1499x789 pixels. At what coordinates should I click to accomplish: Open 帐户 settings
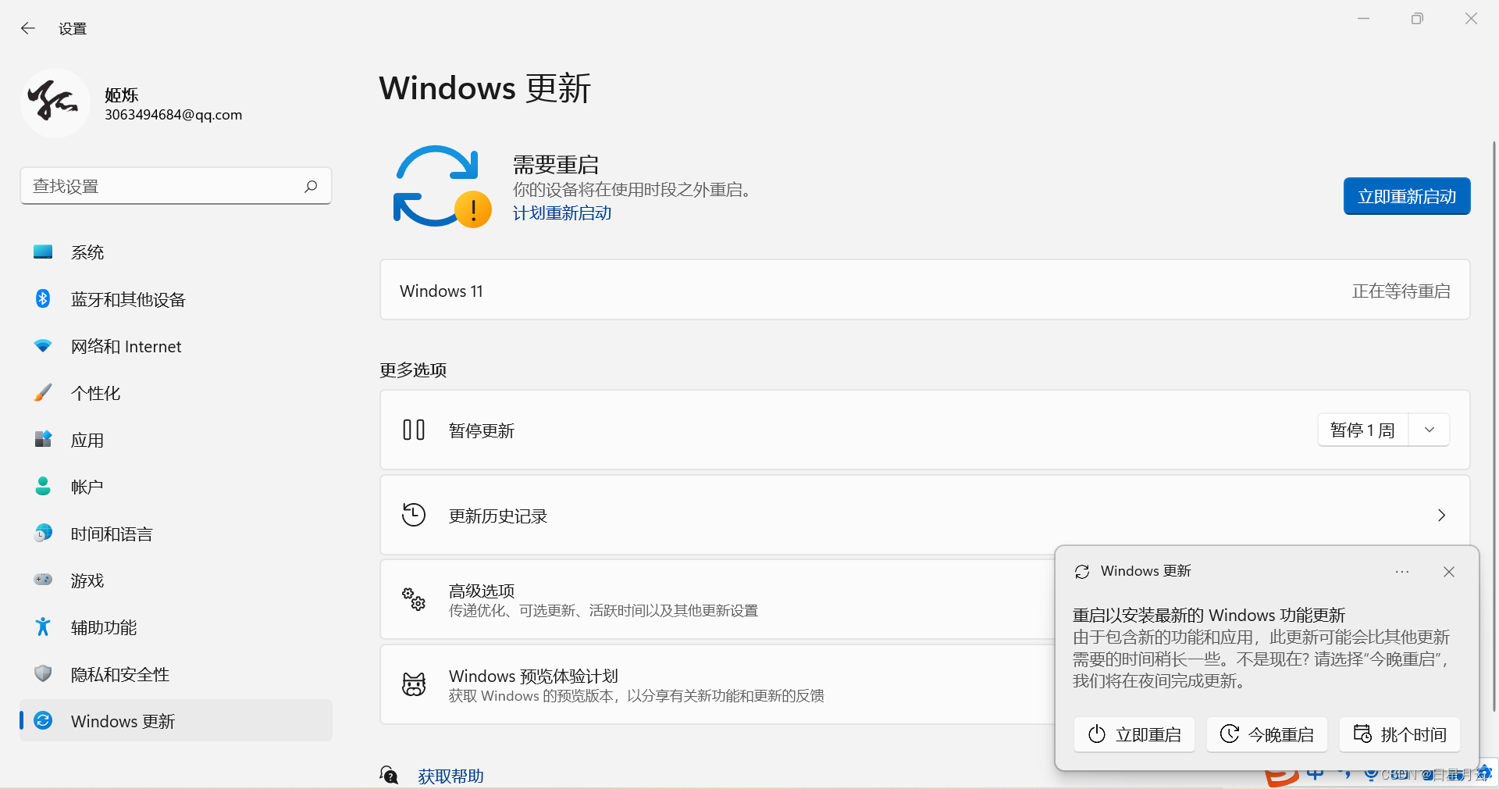point(176,487)
